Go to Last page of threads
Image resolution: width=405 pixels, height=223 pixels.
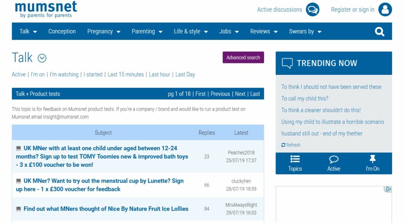pos(255,94)
